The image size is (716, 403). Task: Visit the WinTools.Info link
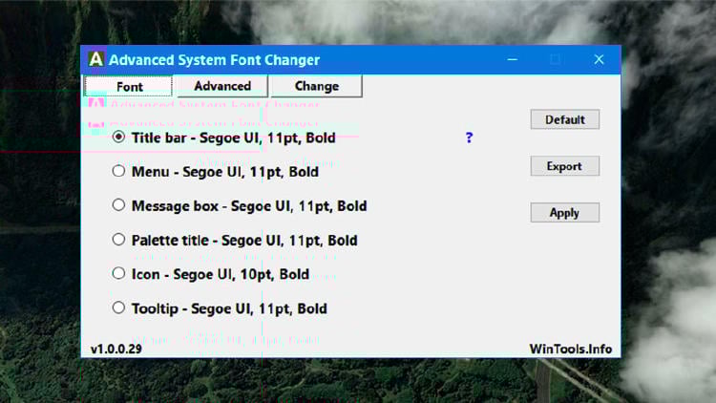point(571,349)
